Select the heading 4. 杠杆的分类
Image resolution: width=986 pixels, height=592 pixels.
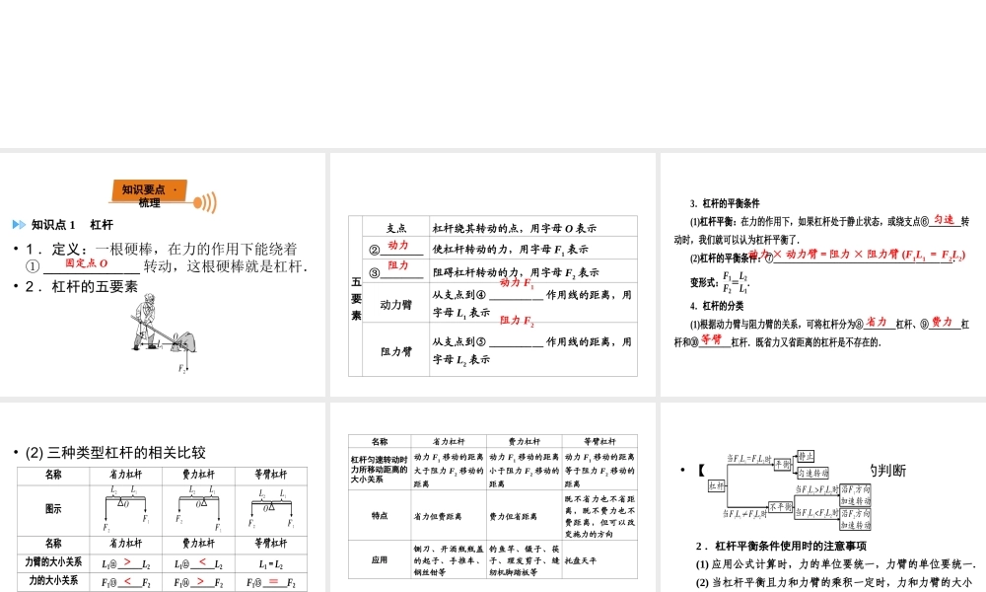717,306
